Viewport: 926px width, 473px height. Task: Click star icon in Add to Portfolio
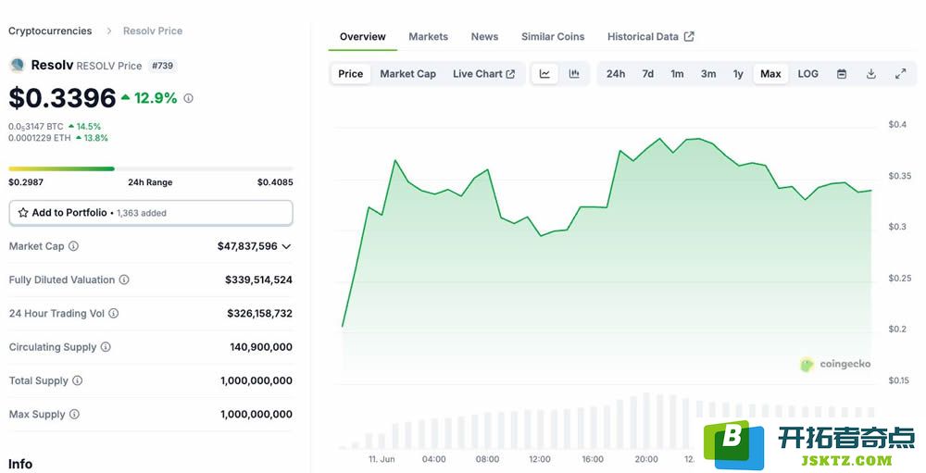[23, 213]
